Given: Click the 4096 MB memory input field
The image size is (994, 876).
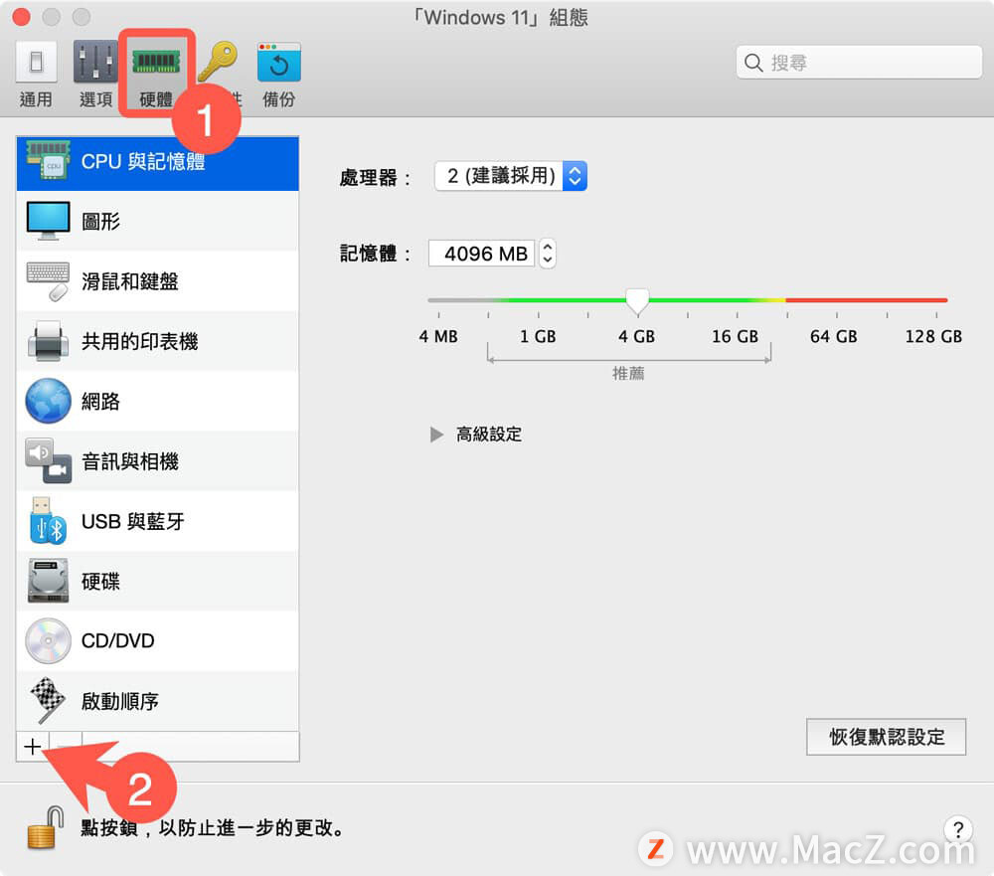Looking at the screenshot, I should (x=482, y=254).
